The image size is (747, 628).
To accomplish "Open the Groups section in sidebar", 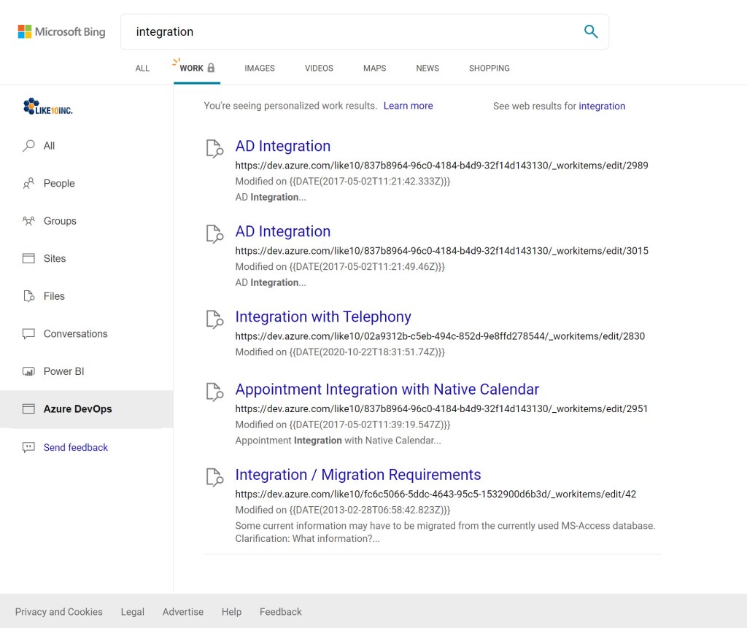I will tap(59, 221).
